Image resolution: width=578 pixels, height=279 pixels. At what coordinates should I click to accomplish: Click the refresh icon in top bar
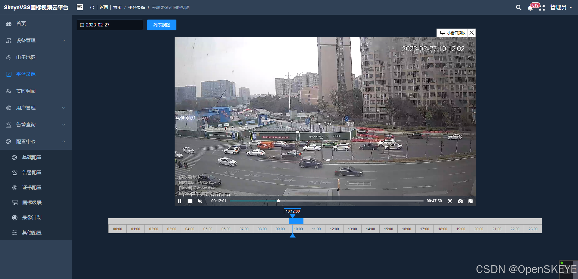(92, 8)
